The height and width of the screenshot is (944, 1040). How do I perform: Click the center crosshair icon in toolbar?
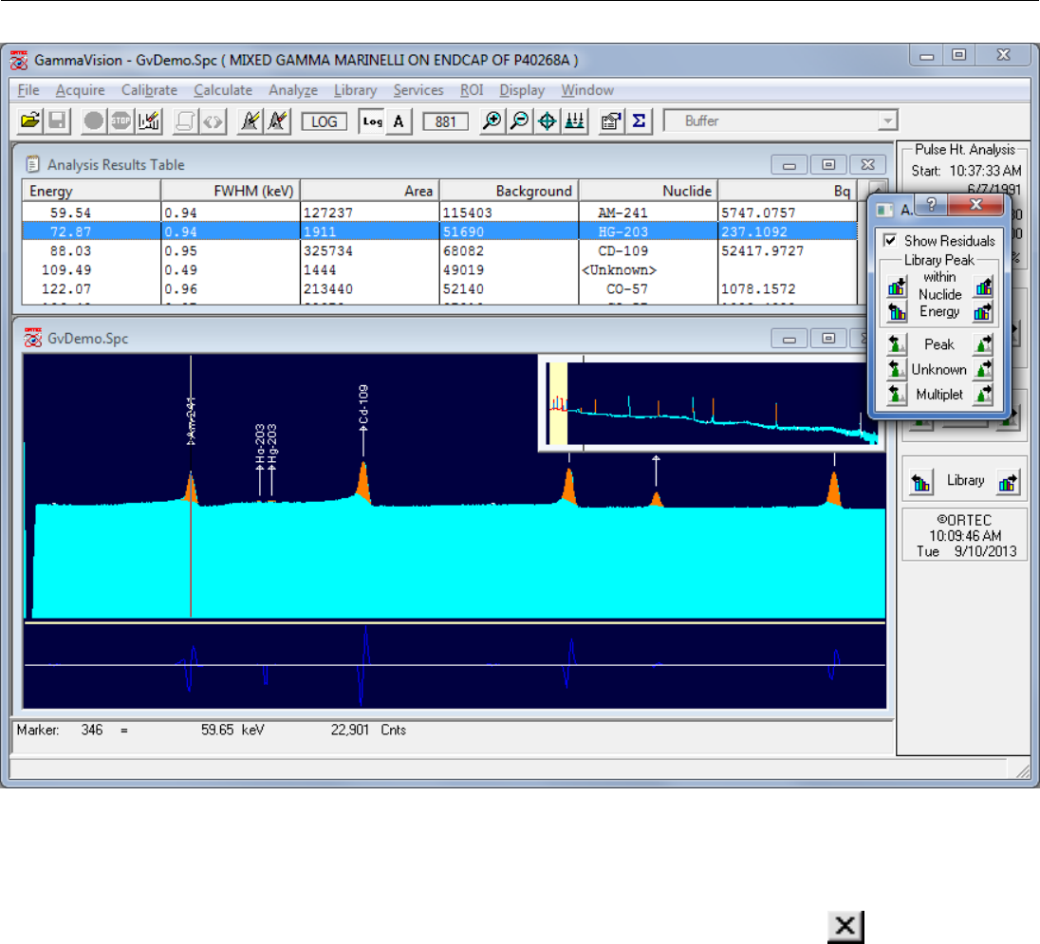pyautogui.click(x=546, y=121)
